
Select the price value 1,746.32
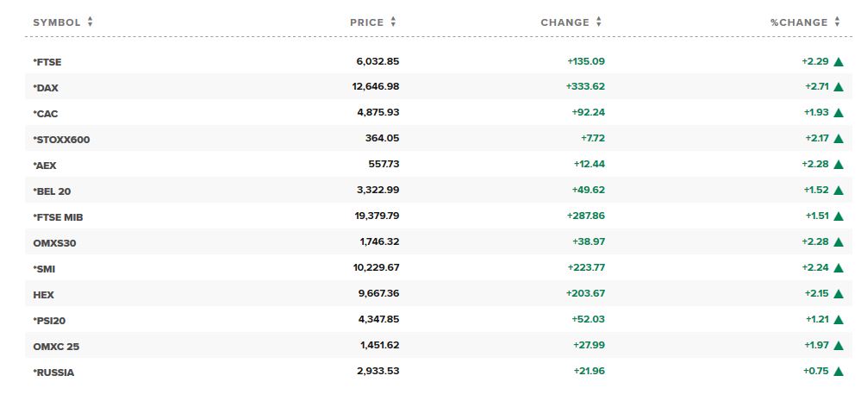tap(380, 241)
